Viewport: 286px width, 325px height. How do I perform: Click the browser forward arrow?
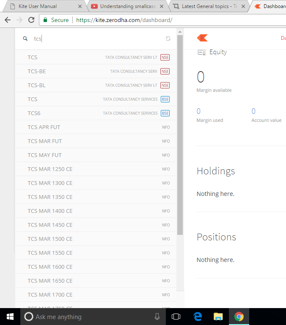coord(19,20)
